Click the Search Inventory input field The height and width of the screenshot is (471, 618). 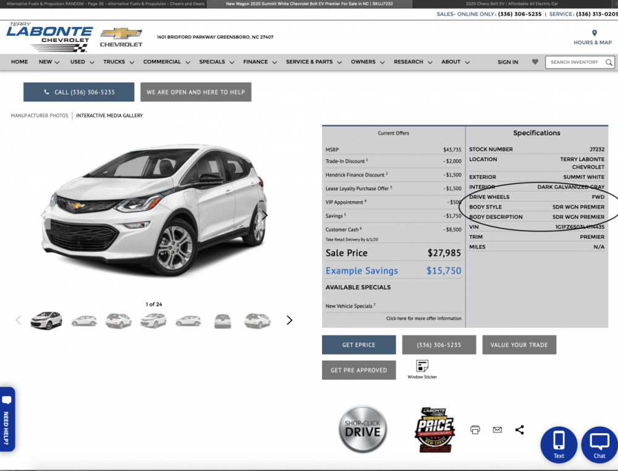coord(574,62)
